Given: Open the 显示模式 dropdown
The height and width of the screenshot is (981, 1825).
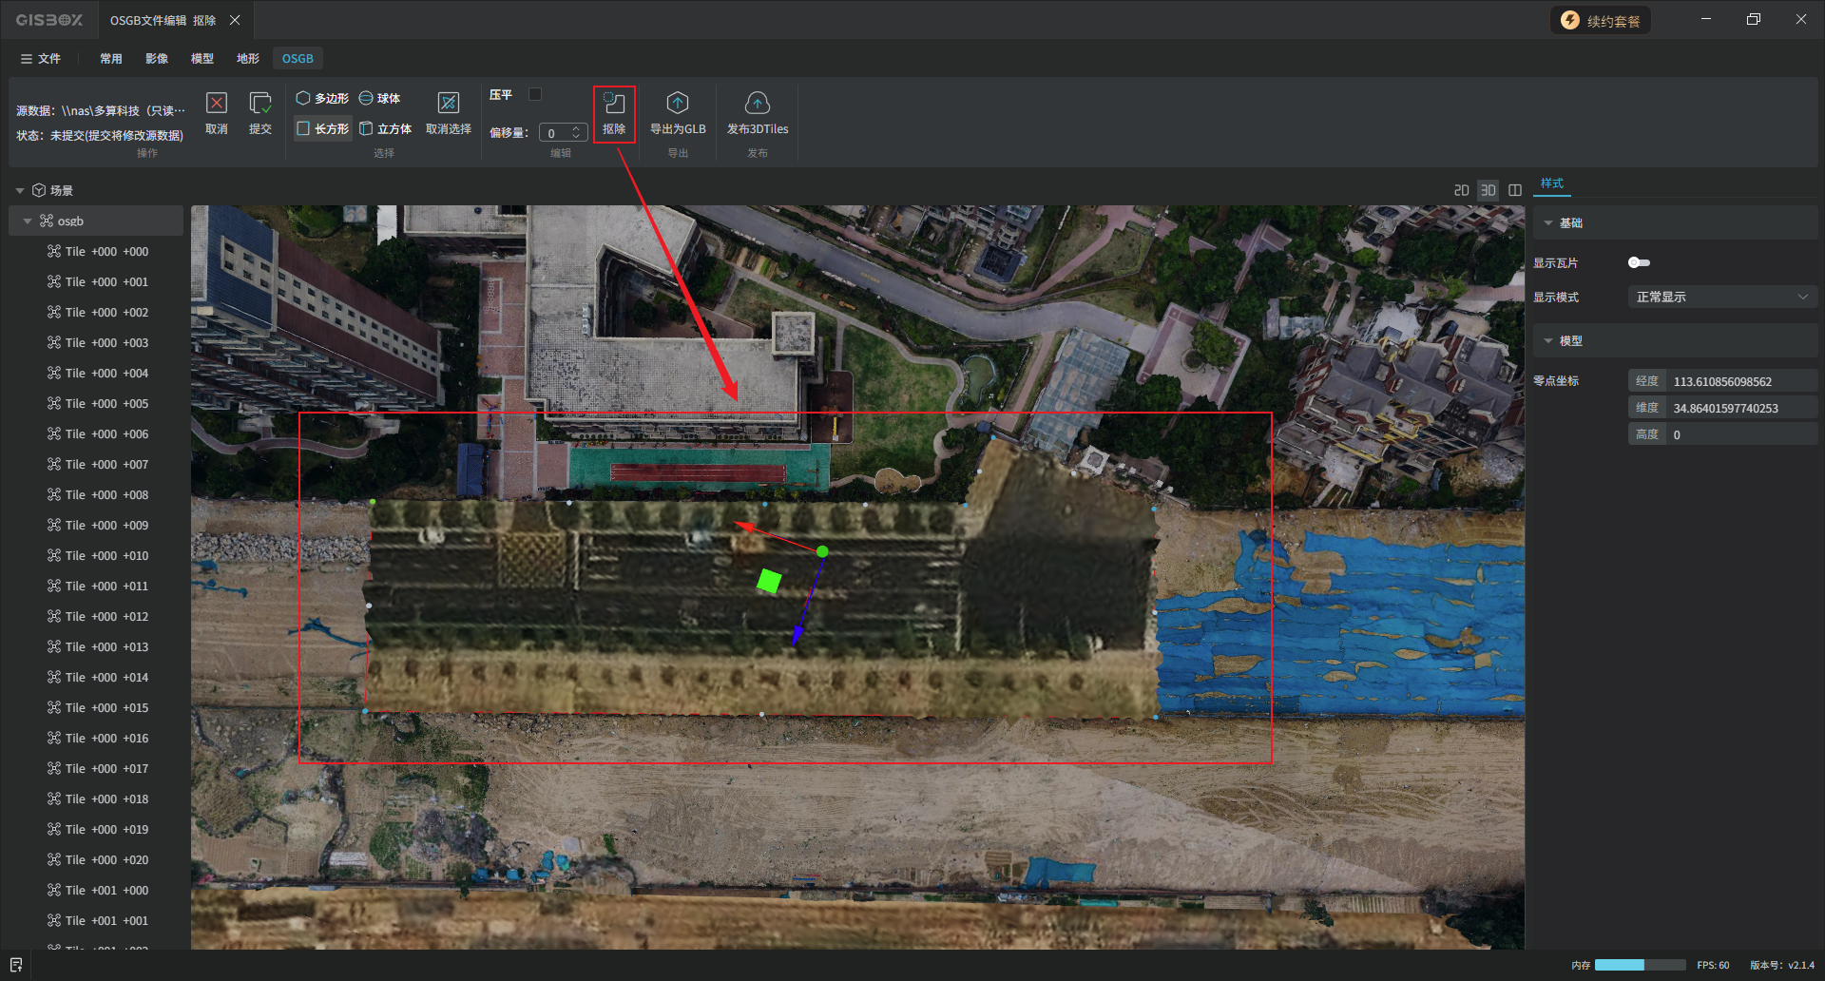Looking at the screenshot, I should pyautogui.click(x=1721, y=298).
